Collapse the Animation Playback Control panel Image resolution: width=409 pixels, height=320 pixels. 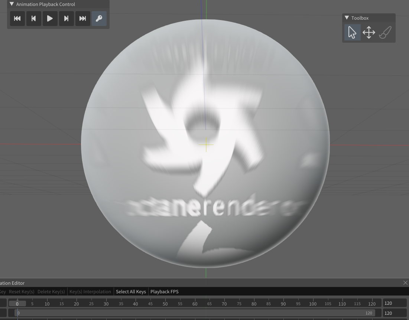12,4
